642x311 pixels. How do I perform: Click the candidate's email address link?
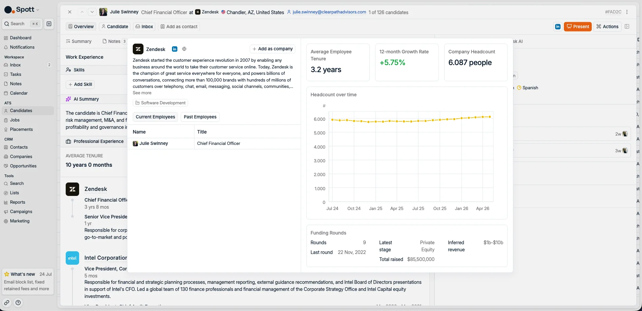coord(329,12)
